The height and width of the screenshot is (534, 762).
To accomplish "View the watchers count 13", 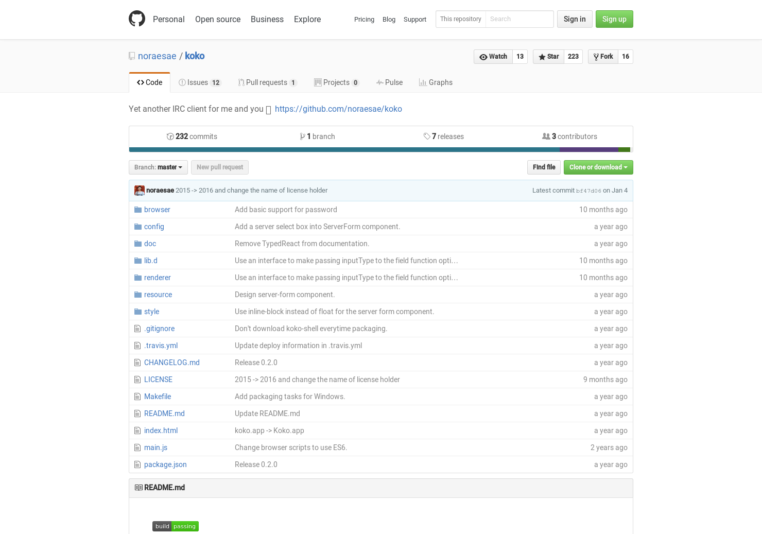I will pos(520,57).
